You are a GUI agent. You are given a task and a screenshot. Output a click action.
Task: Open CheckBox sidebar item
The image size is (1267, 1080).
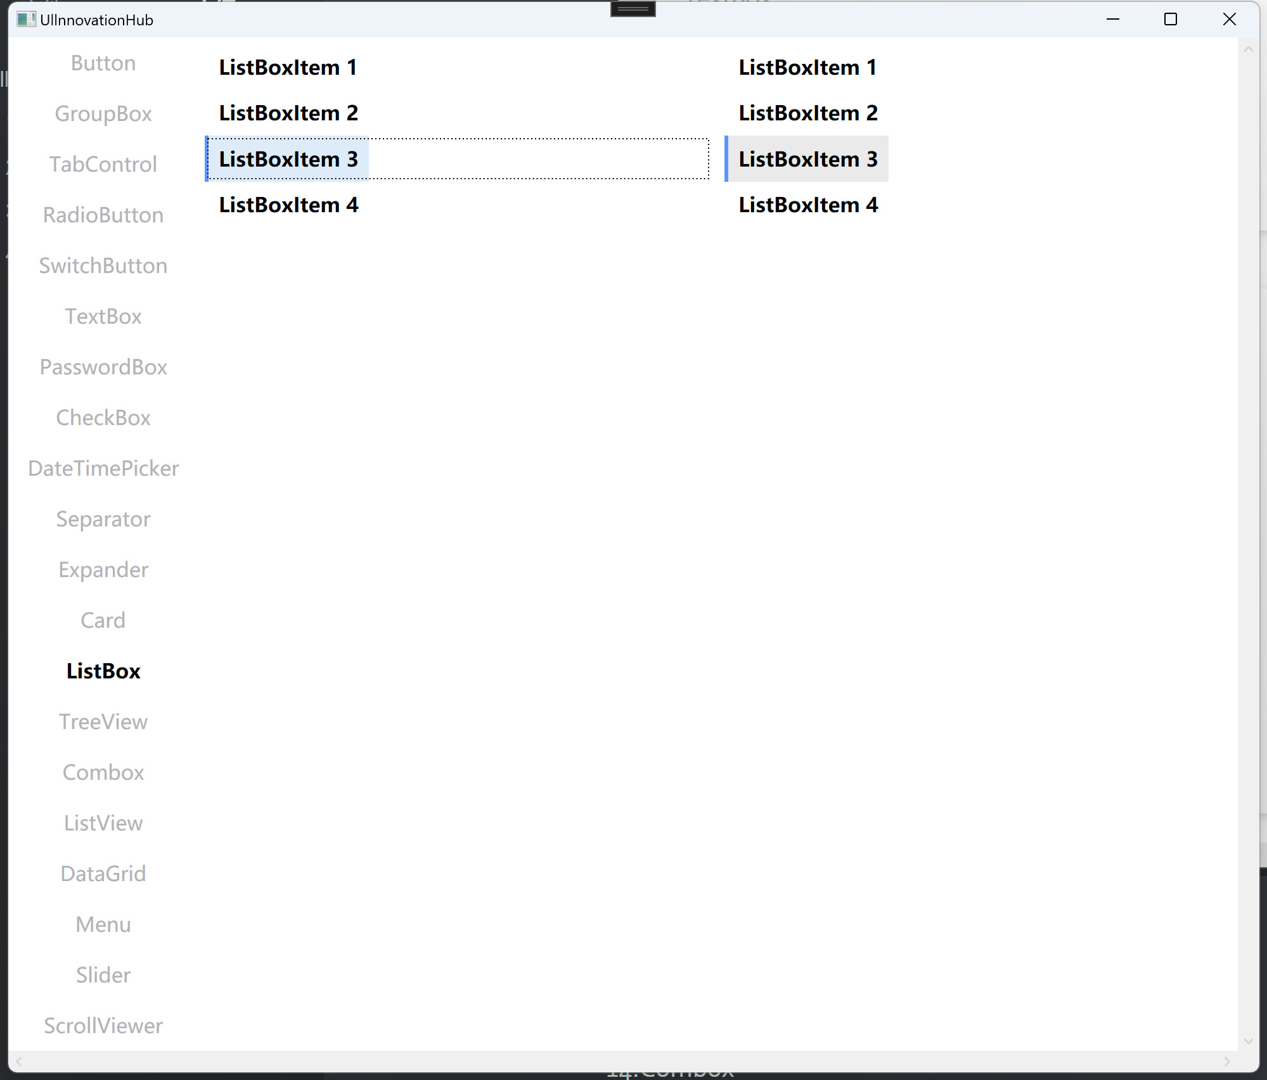(103, 417)
